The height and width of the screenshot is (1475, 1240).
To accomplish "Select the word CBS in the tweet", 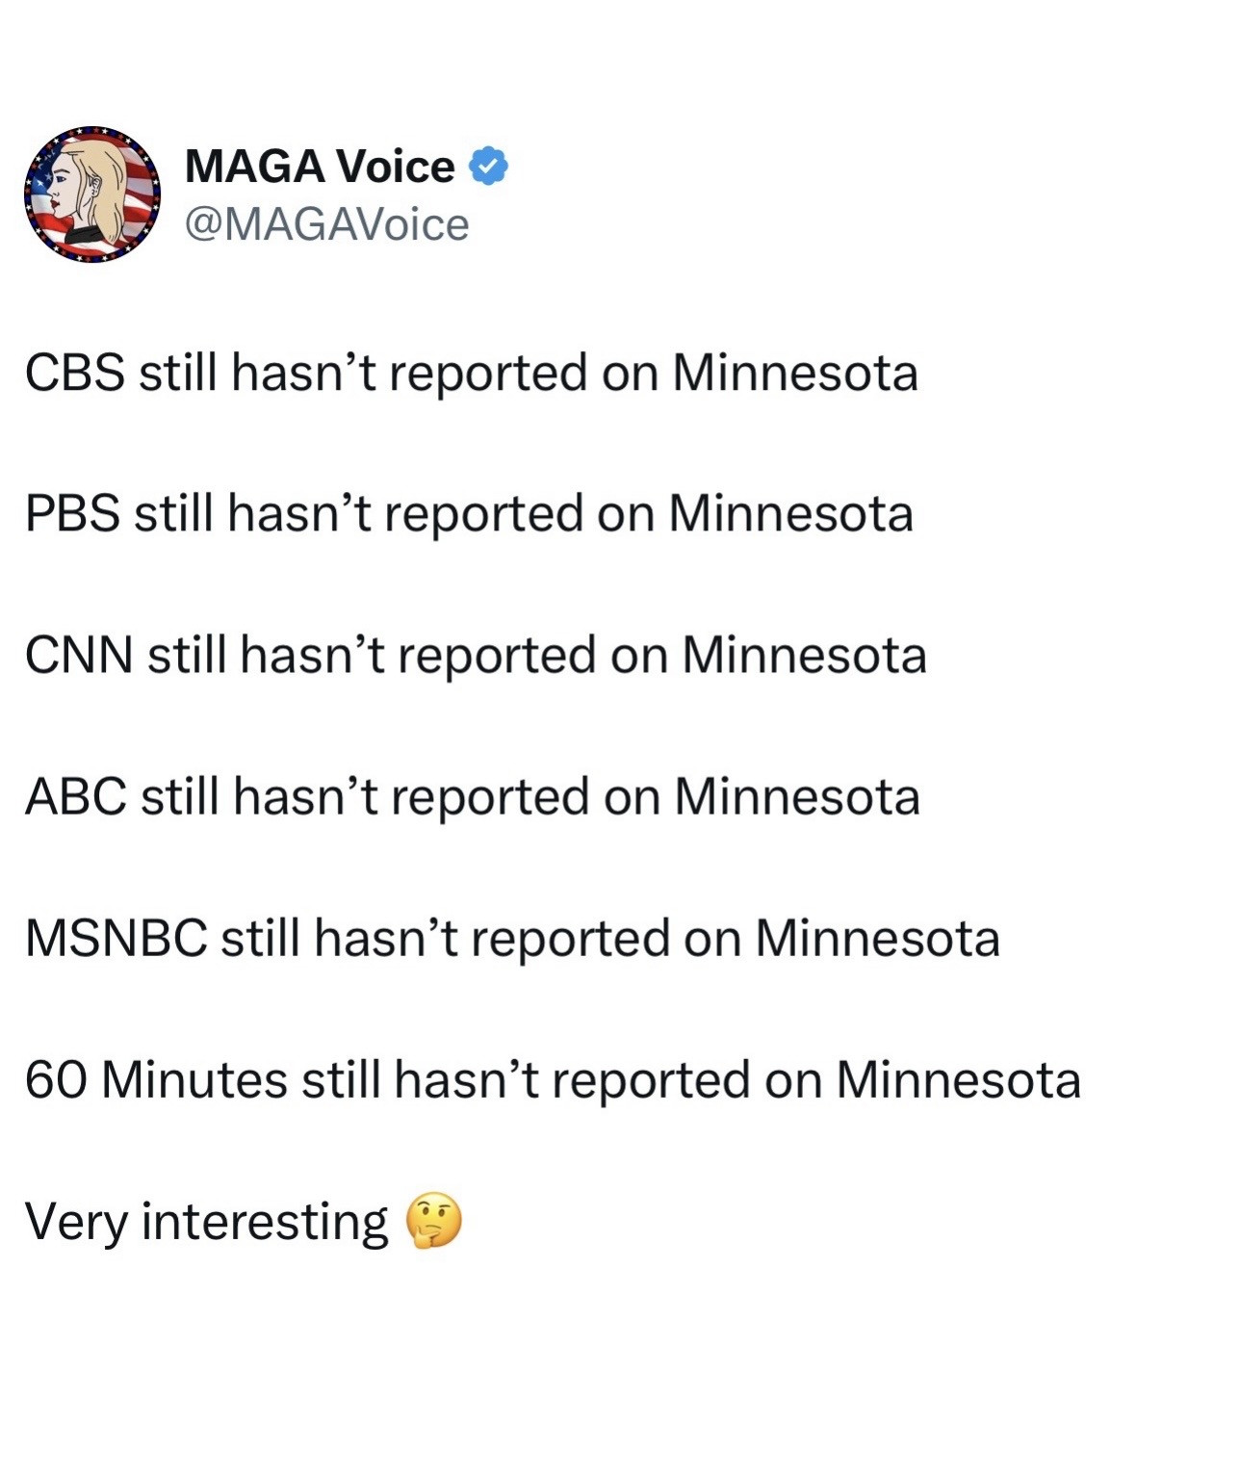I will click(74, 373).
